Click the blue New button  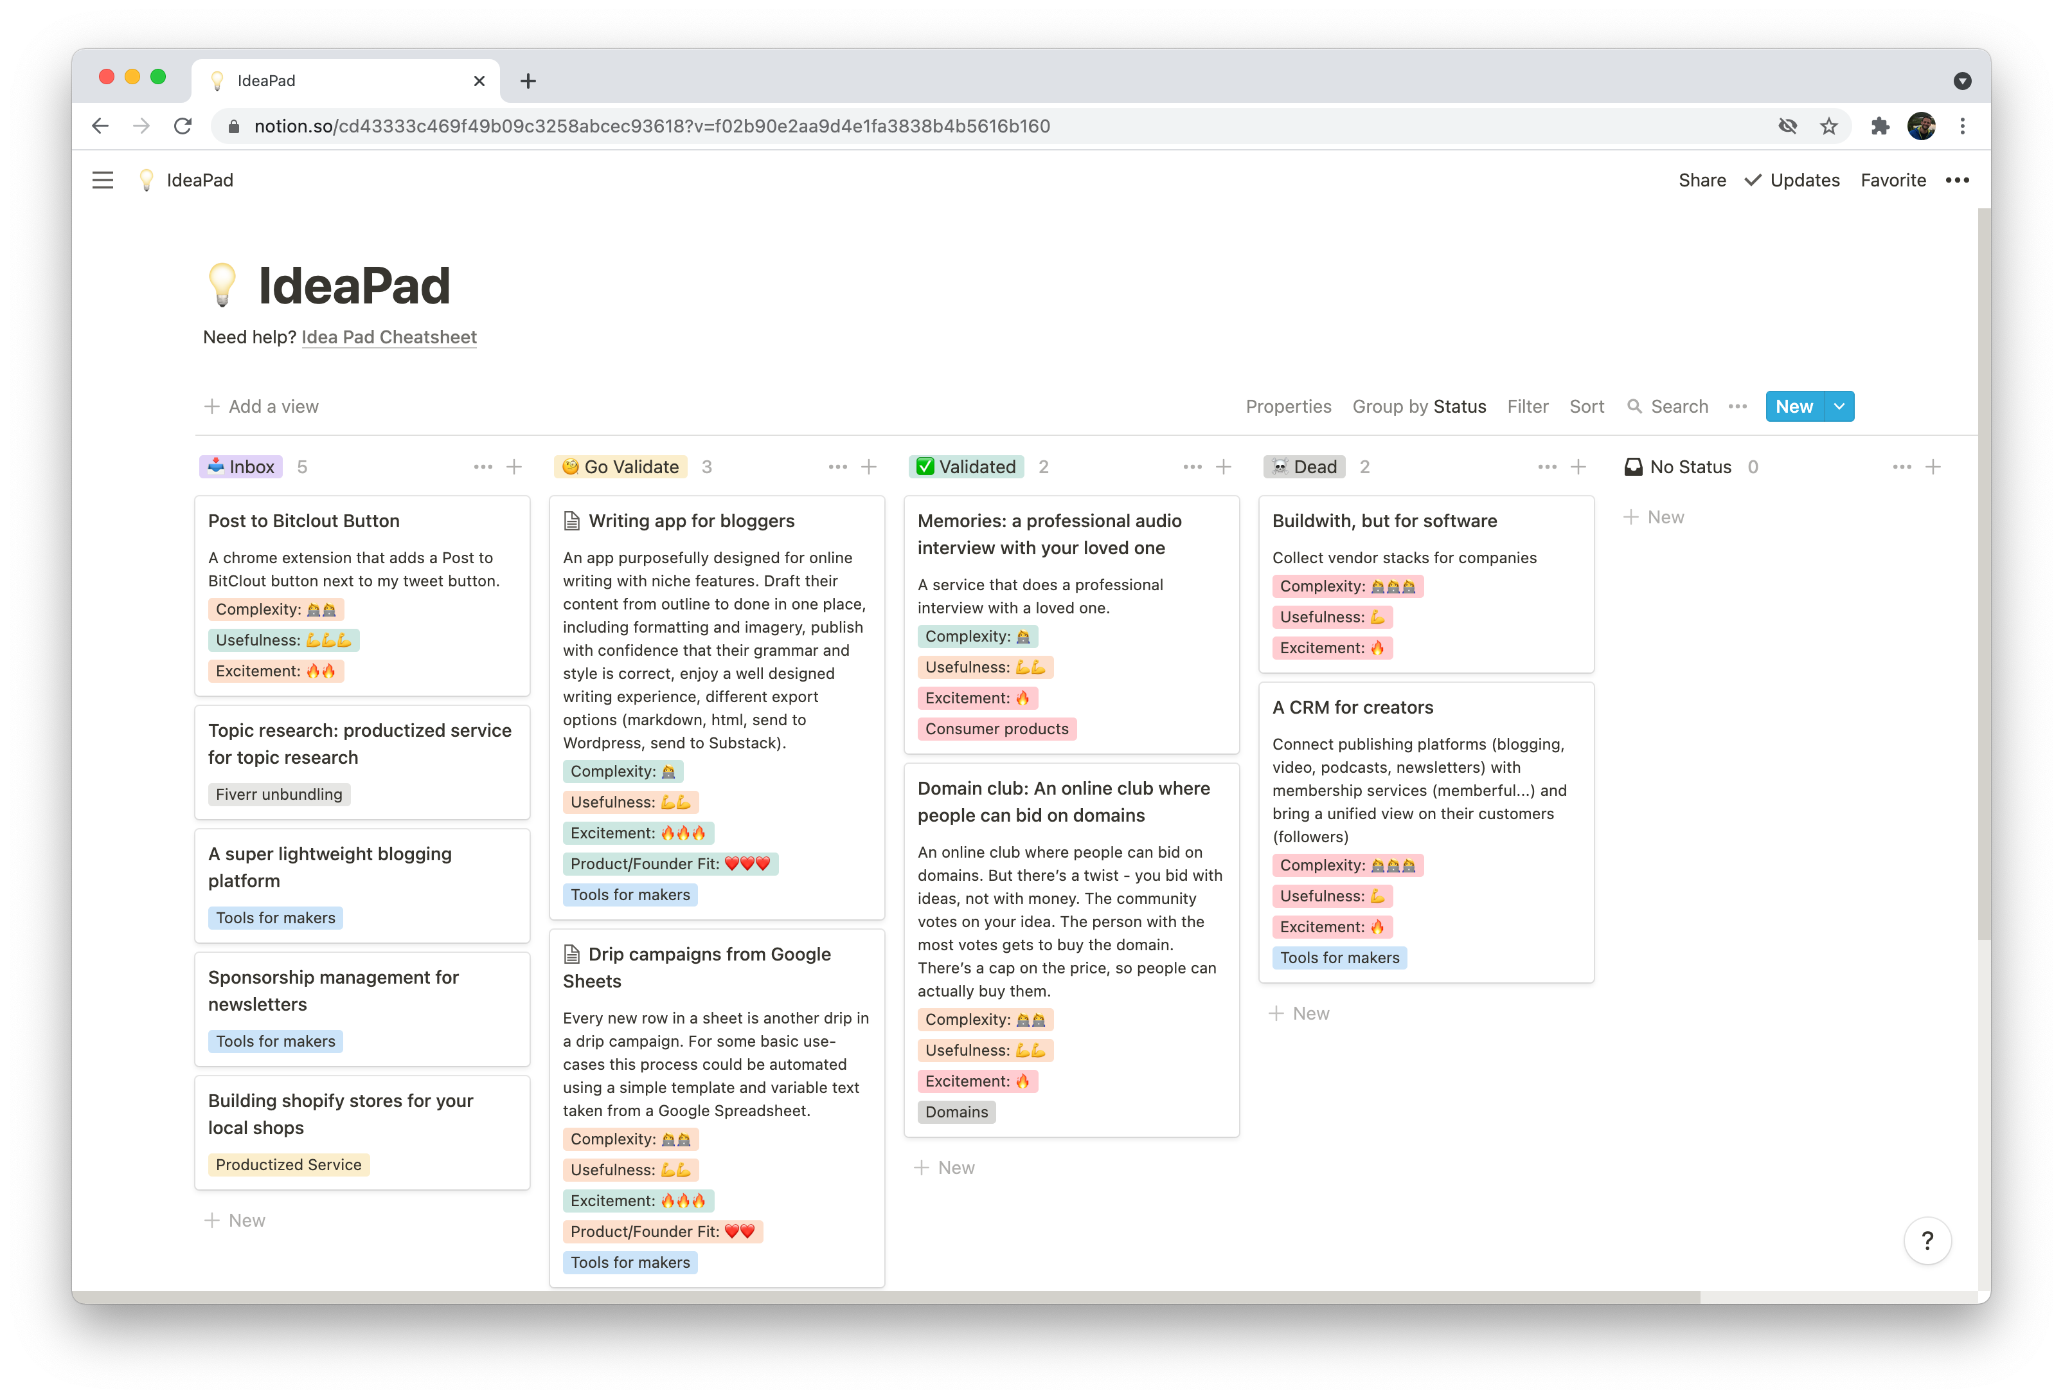click(x=1794, y=406)
